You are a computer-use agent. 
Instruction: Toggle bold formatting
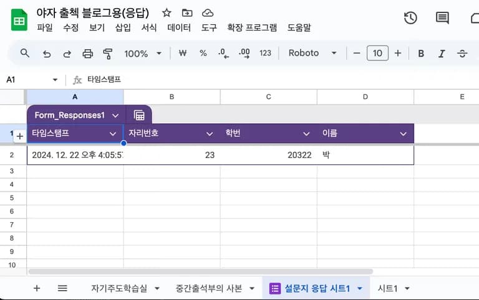(x=421, y=54)
